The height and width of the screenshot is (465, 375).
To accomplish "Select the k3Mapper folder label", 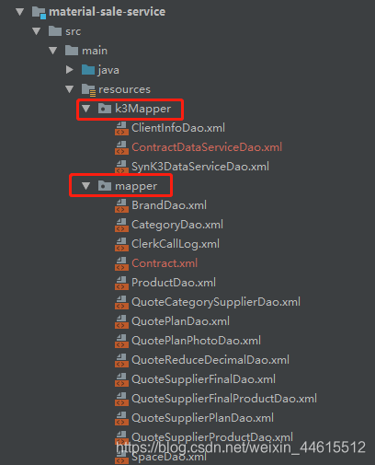I will point(143,109).
